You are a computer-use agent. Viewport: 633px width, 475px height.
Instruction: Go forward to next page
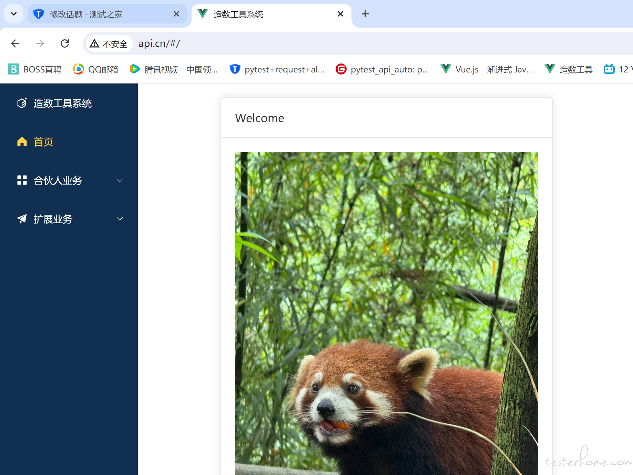click(x=40, y=43)
